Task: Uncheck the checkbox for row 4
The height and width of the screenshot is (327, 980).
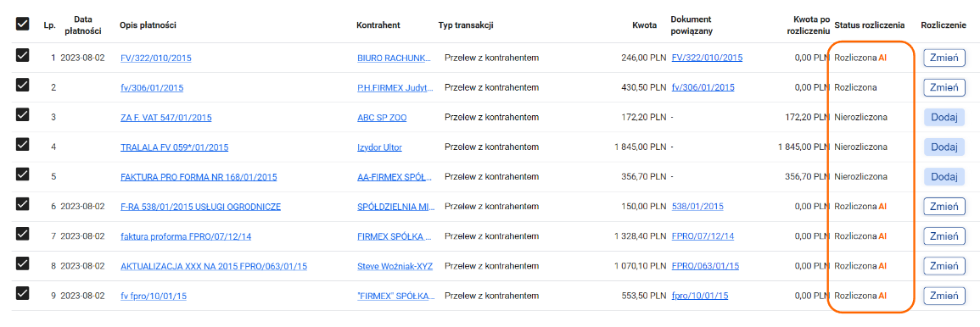Action: [23, 144]
